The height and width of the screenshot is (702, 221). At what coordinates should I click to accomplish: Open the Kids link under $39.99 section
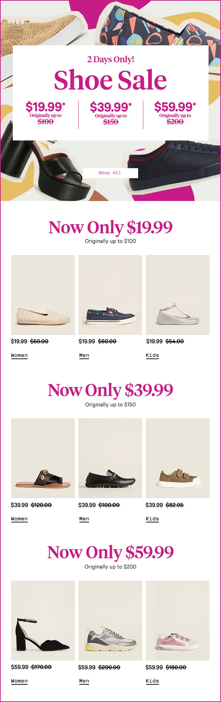pos(152,519)
